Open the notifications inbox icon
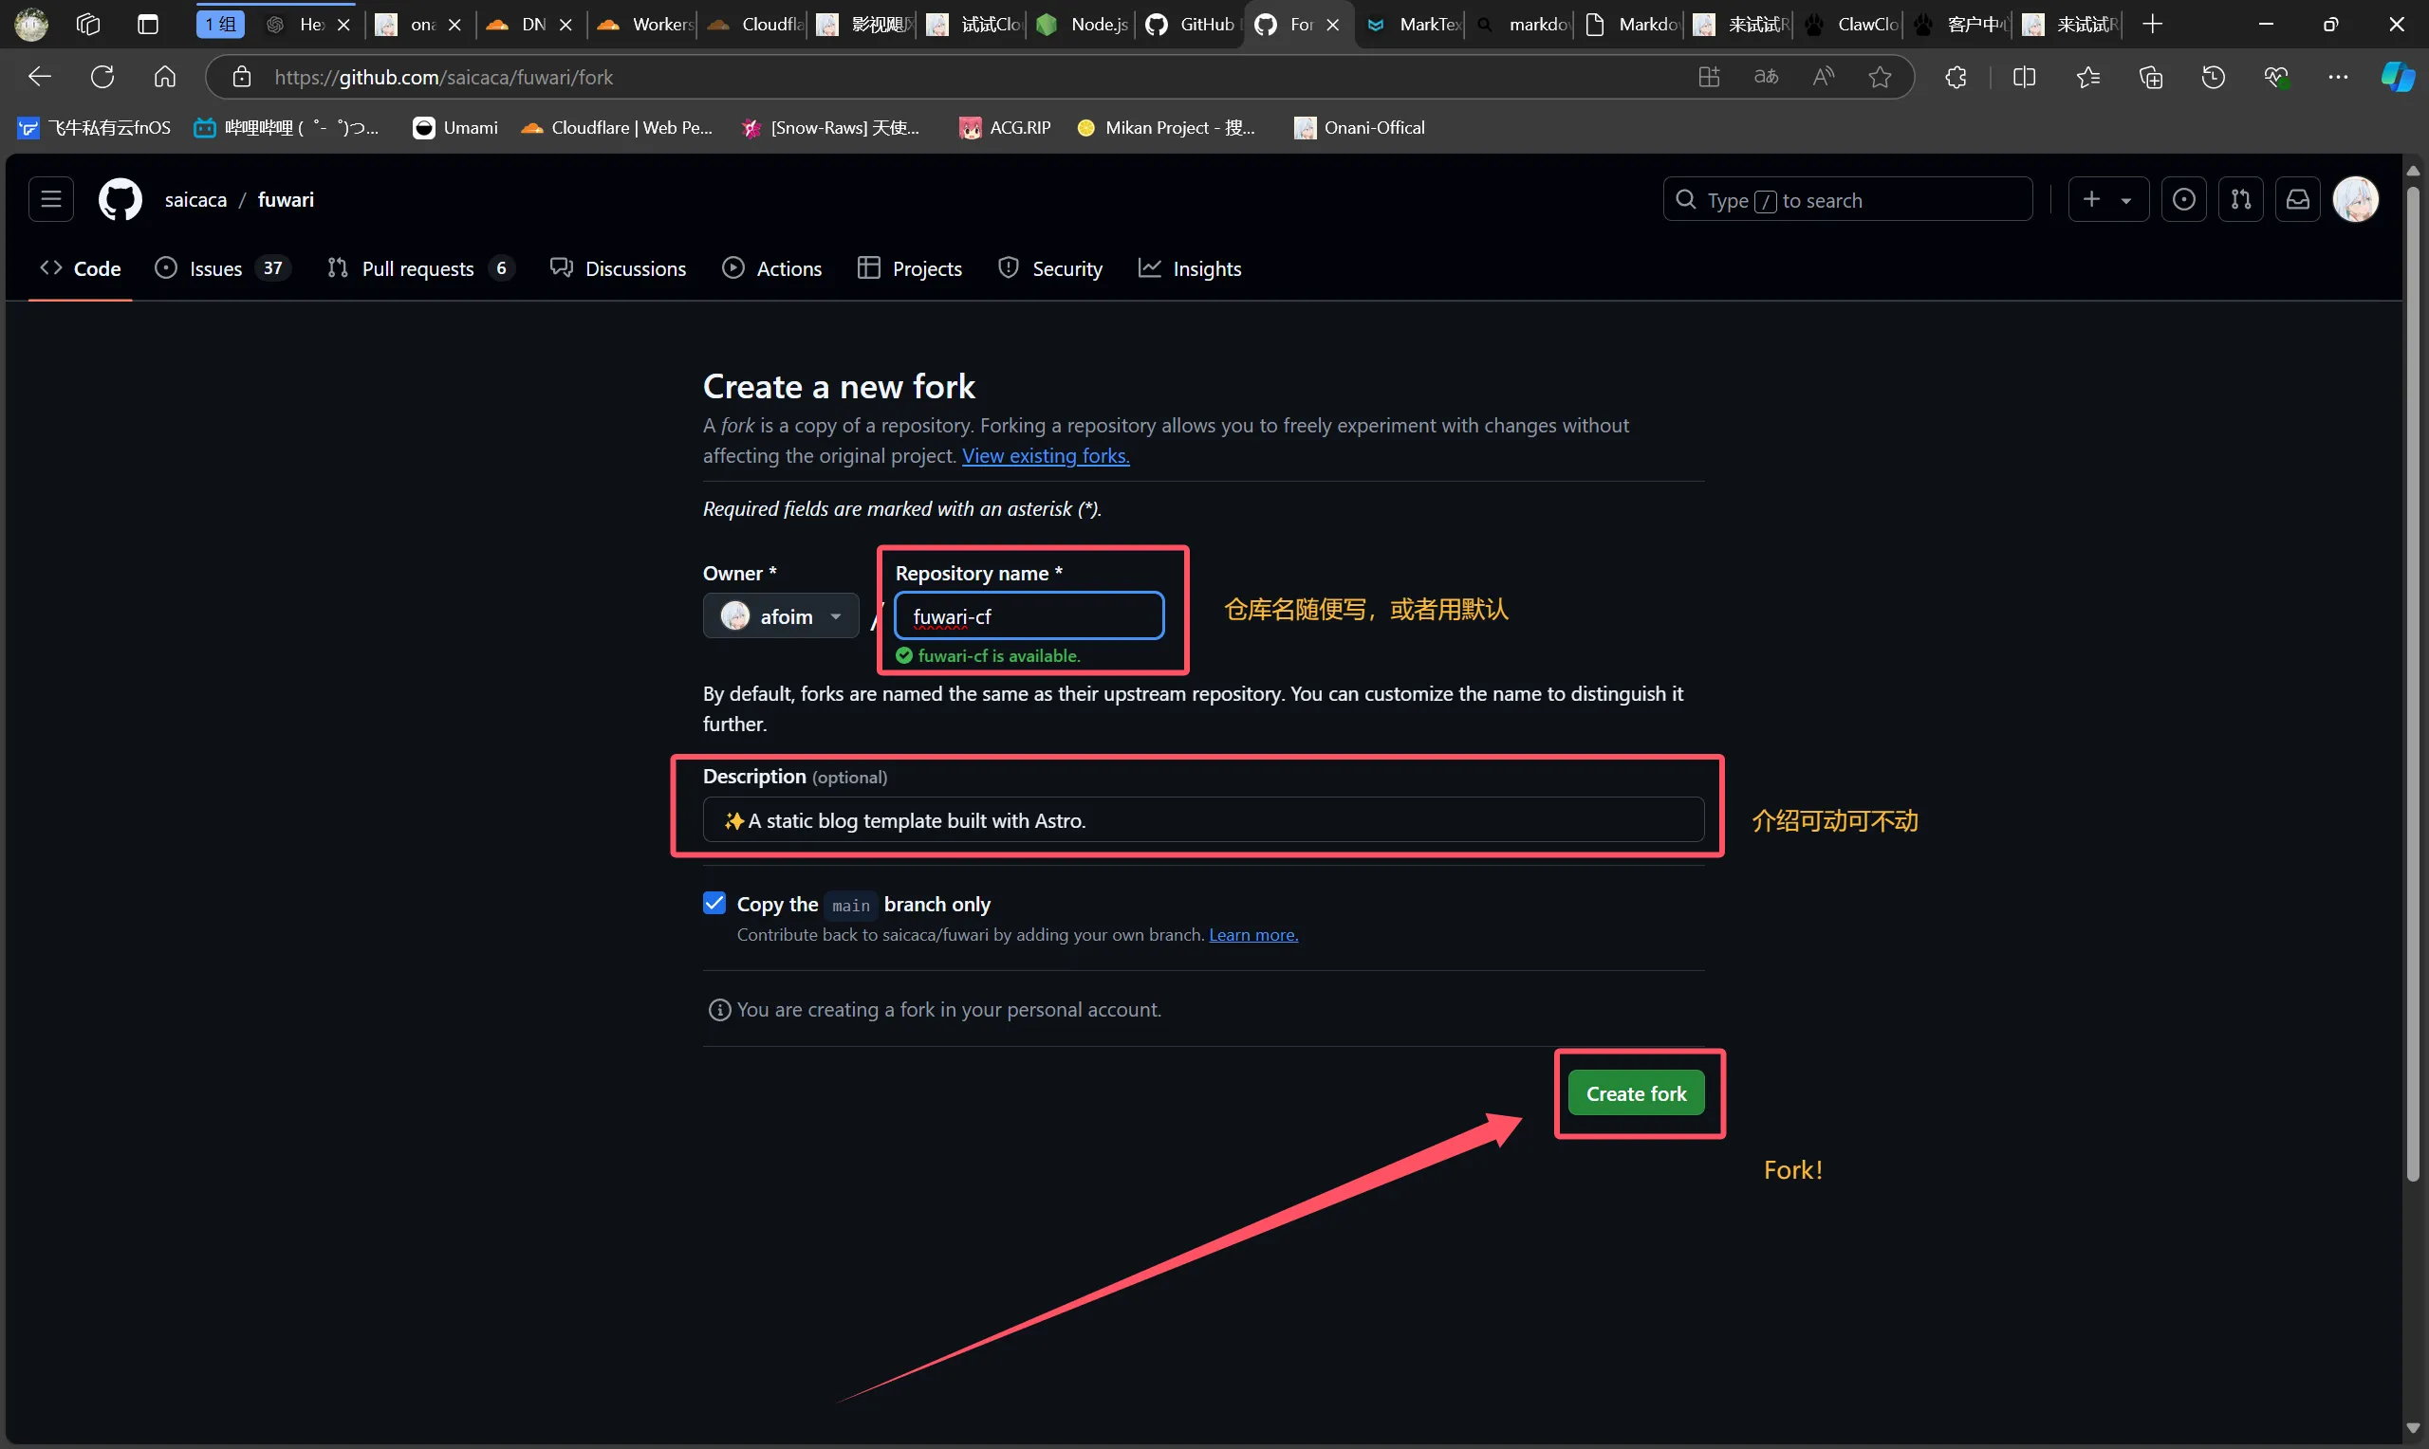 tap(2298, 199)
